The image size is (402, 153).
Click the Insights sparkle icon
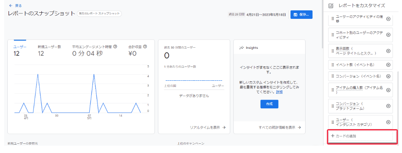pyautogui.click(x=241, y=48)
